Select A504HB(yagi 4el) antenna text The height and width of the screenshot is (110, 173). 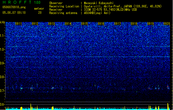[x=97, y=13]
